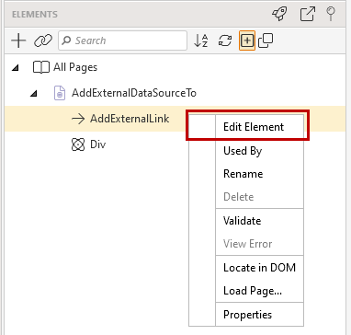Click the greyed Delete menu entry
Screen dimensions: 351x335
point(239,197)
